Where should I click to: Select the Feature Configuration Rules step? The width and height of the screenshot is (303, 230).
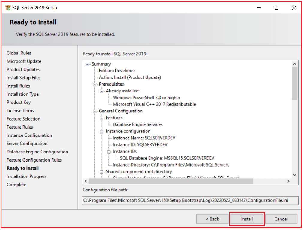(x=34, y=160)
